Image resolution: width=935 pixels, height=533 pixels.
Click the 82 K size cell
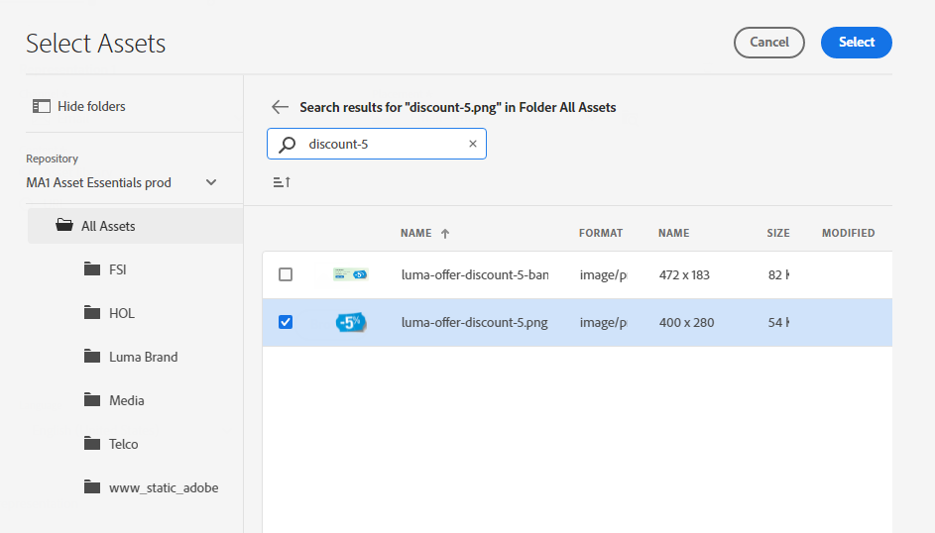pos(778,274)
